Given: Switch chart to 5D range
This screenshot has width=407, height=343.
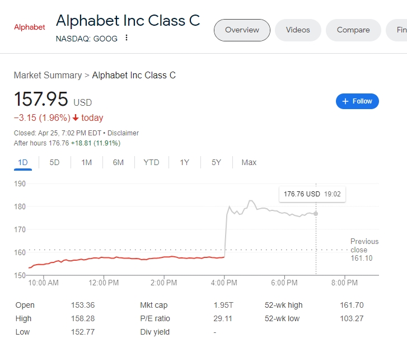Looking at the screenshot, I should [54, 162].
